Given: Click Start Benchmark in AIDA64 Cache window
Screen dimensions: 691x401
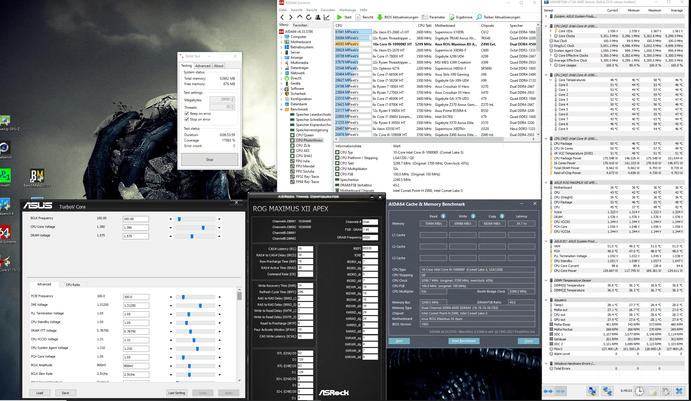Looking at the screenshot, I should click(x=464, y=341).
